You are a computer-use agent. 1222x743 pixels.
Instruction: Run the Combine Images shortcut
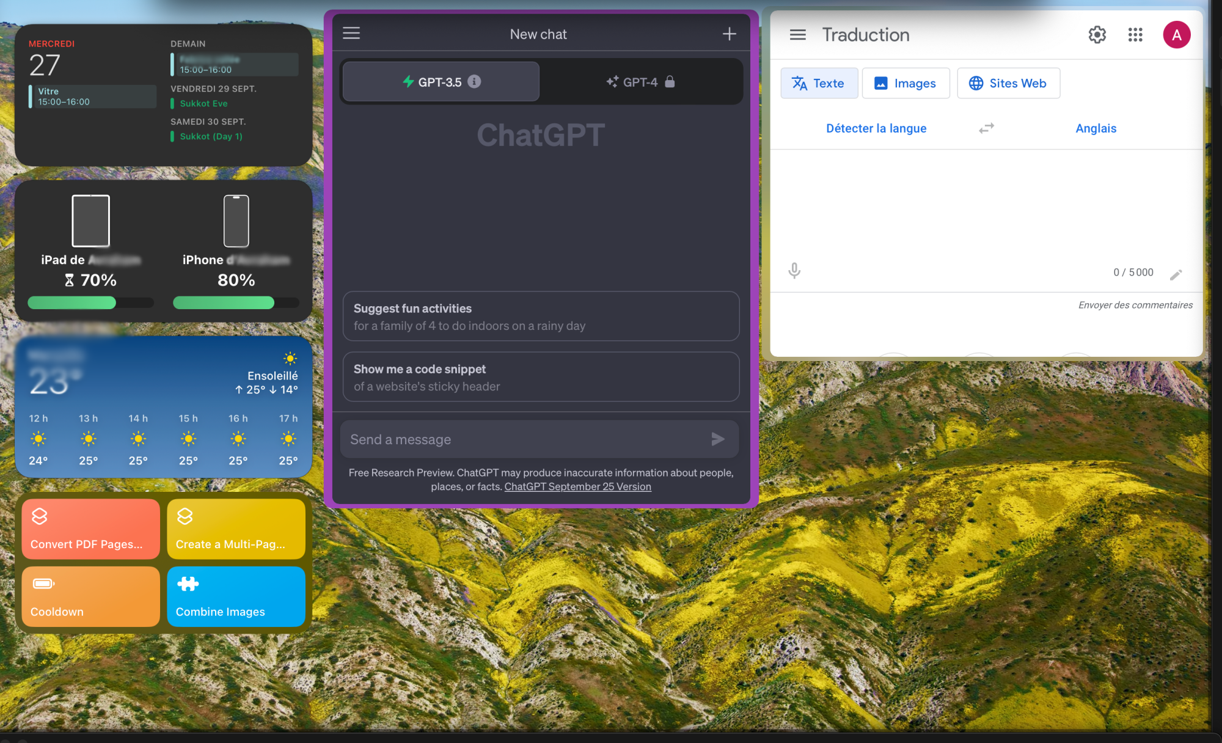click(236, 596)
